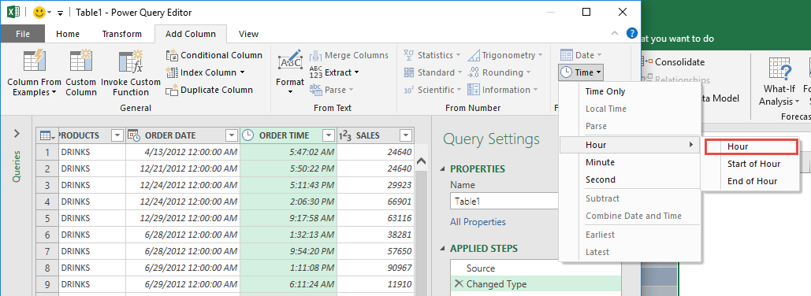Image resolution: width=811 pixels, height=296 pixels.
Task: Switch to the Home tab
Action: [x=68, y=34]
